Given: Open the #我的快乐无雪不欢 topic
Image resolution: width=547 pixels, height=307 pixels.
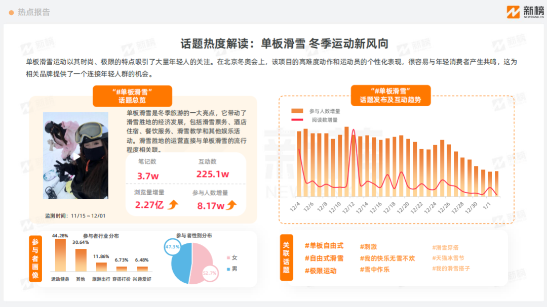Looking at the screenshot, I should click(x=387, y=258).
